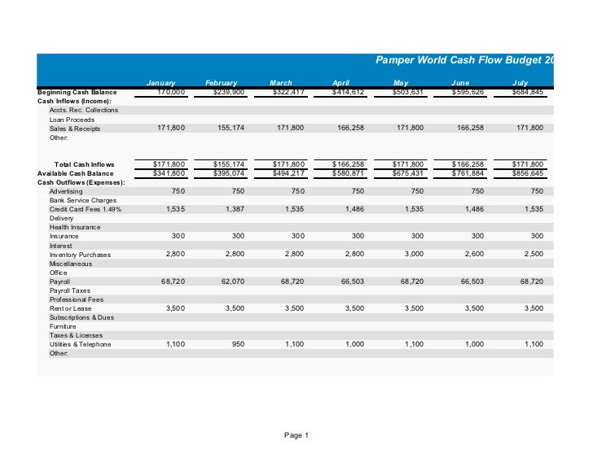Select the 'Accts. Rec. Collections' row label
Screen dimensions: 593x458
[x=84, y=110]
